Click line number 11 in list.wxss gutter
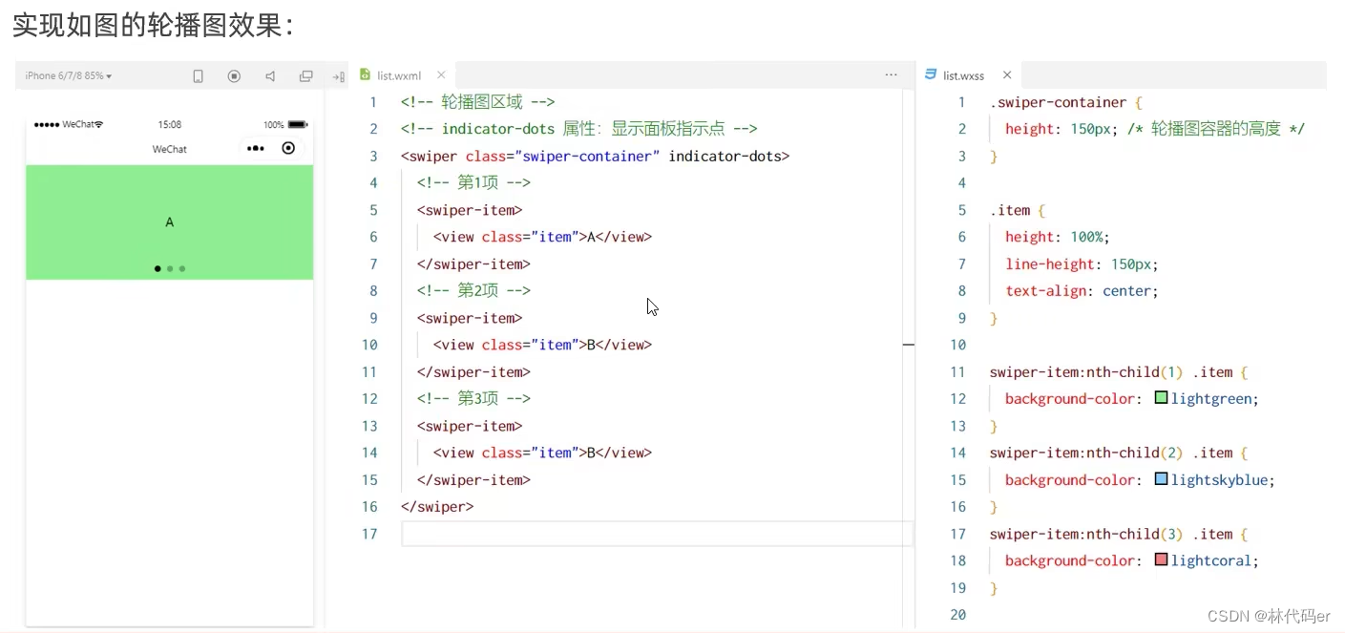Image resolution: width=1345 pixels, height=633 pixels. pos(958,371)
